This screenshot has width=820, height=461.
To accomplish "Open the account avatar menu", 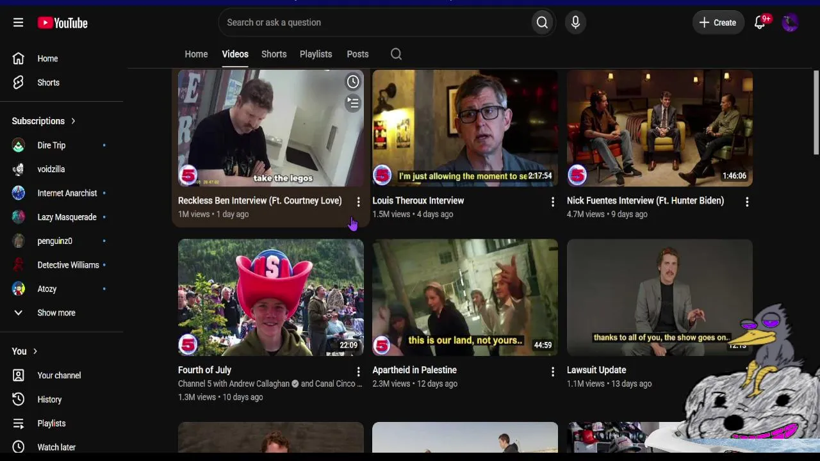I will (790, 22).
